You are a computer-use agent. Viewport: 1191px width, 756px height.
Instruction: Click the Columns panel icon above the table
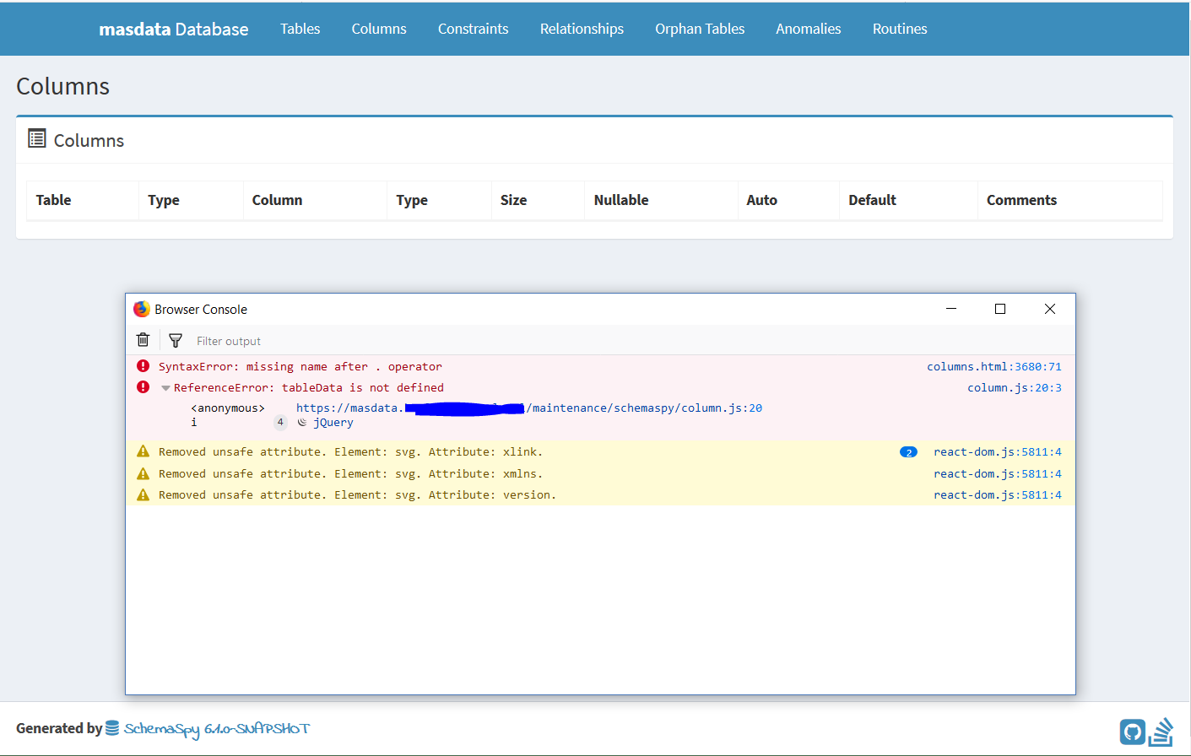pyautogui.click(x=36, y=138)
